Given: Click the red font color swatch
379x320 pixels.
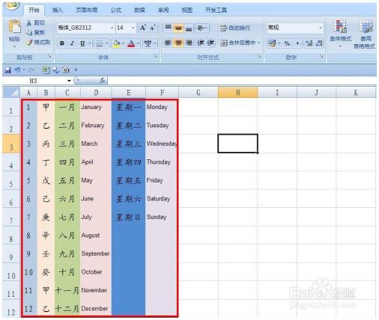Looking at the screenshot, I should 131,43.
